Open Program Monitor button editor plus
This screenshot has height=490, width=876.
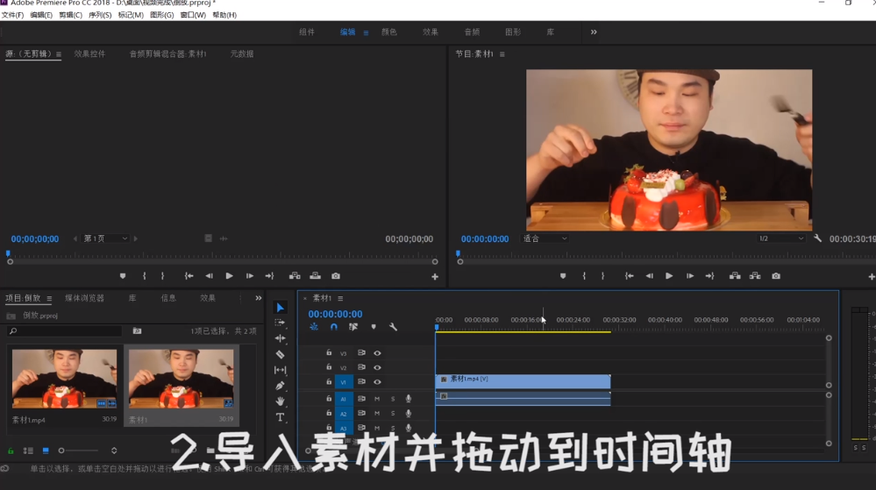pos(872,277)
